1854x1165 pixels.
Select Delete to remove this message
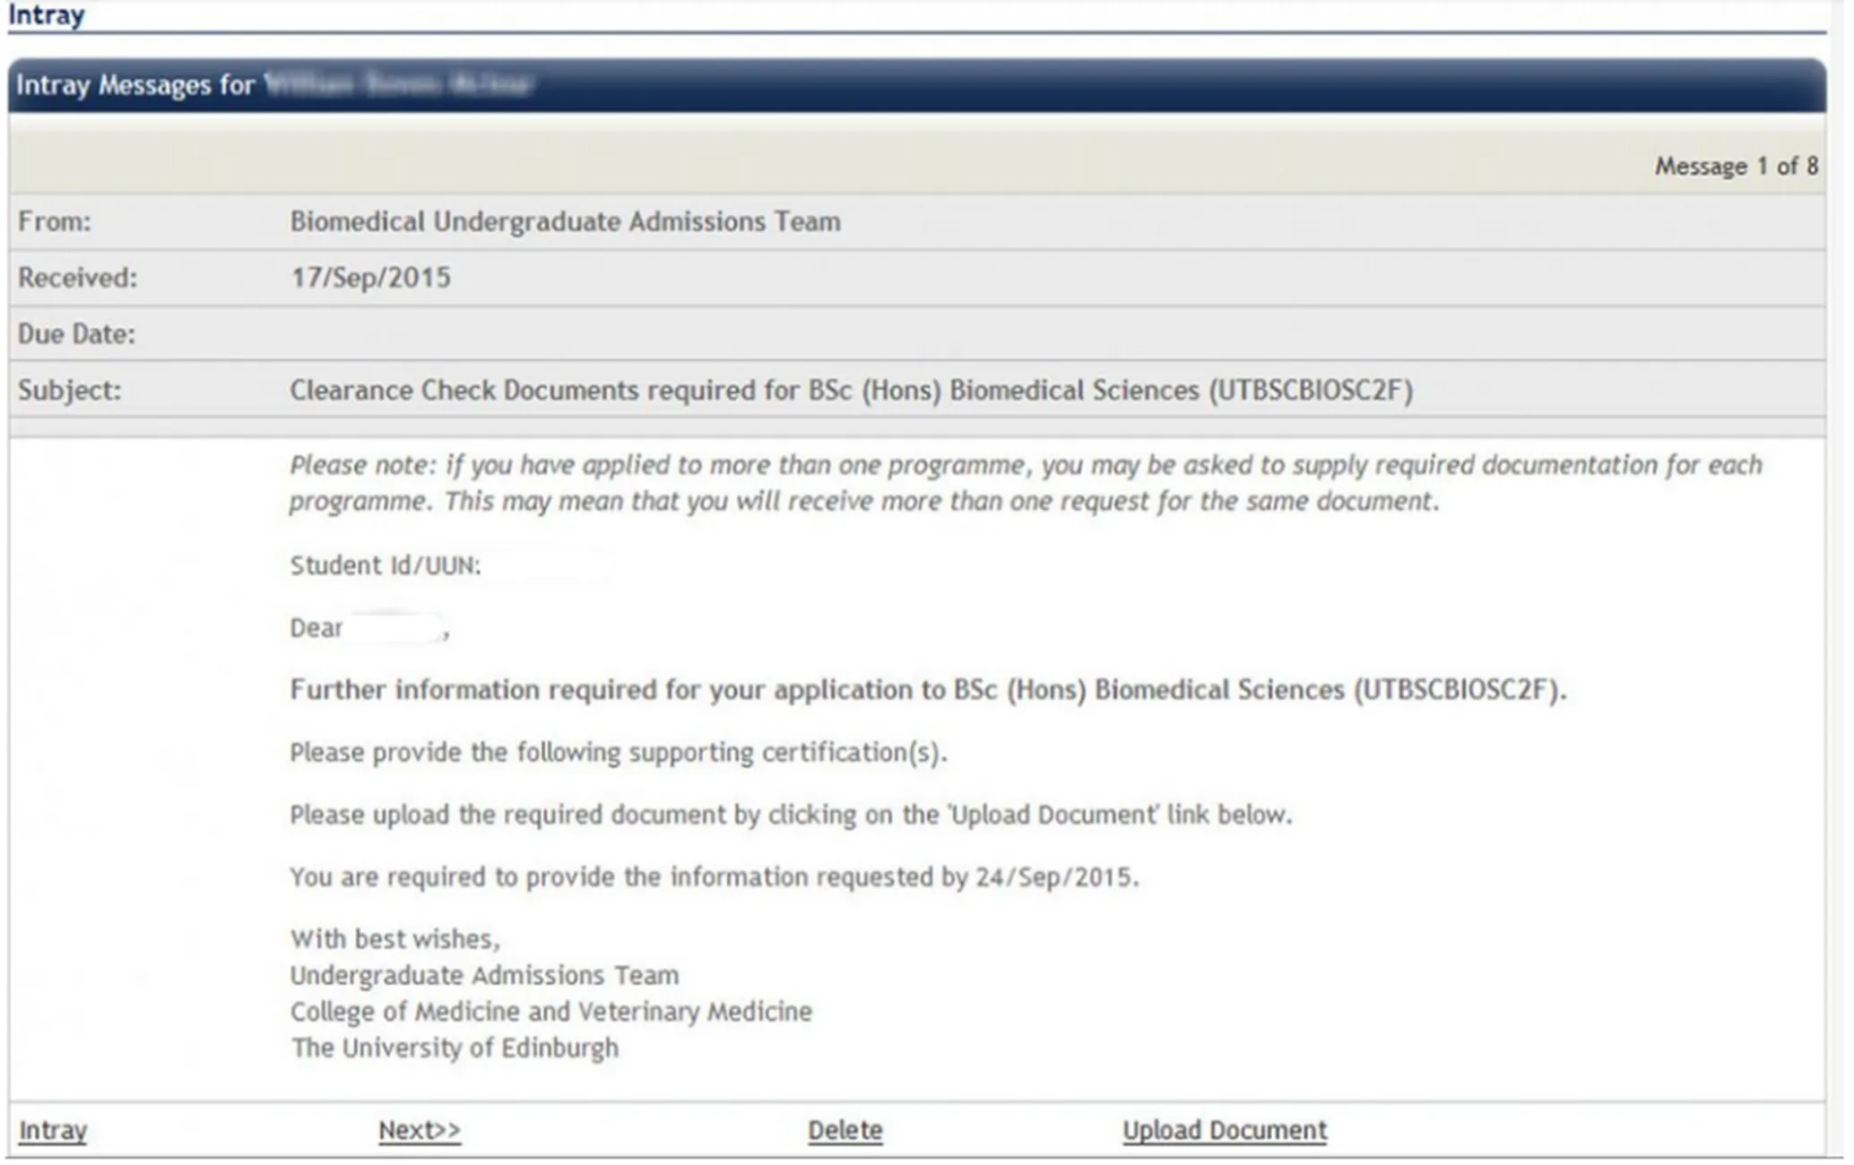844,1130
